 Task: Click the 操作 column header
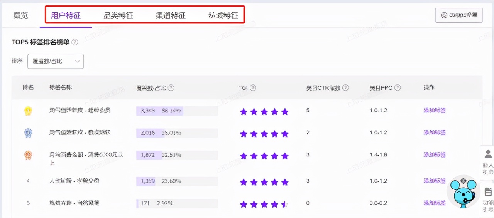point(429,87)
